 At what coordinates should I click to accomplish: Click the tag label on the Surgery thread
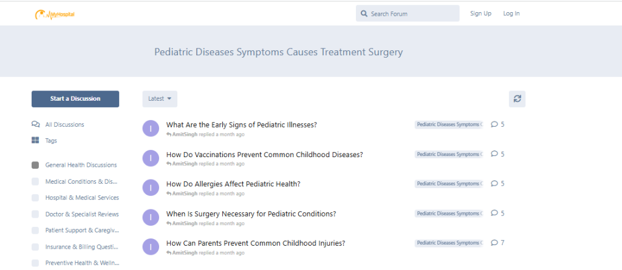pyautogui.click(x=449, y=214)
